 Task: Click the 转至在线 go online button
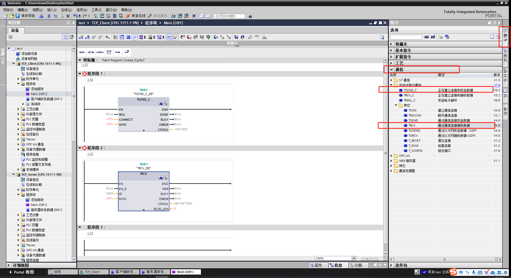click(x=136, y=16)
